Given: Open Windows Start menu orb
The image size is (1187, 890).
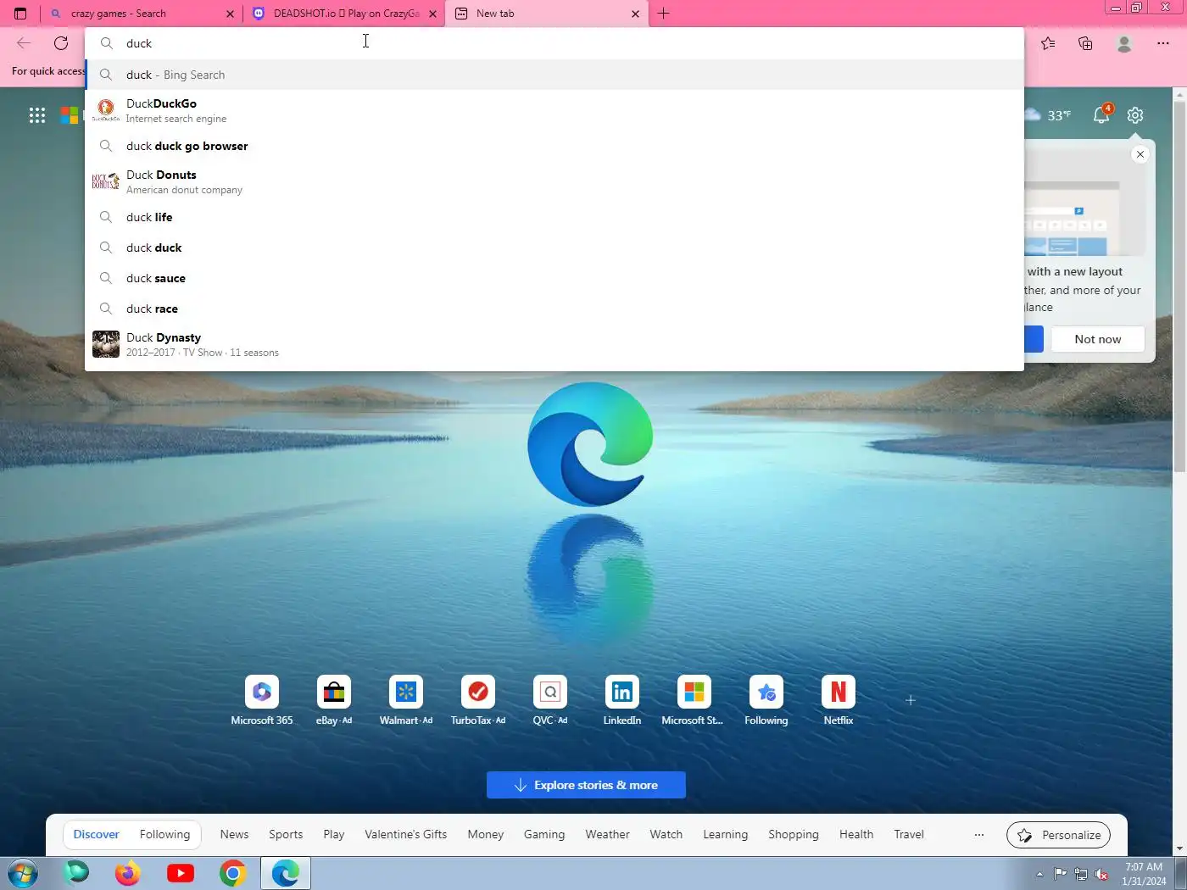Looking at the screenshot, I should click(22, 873).
